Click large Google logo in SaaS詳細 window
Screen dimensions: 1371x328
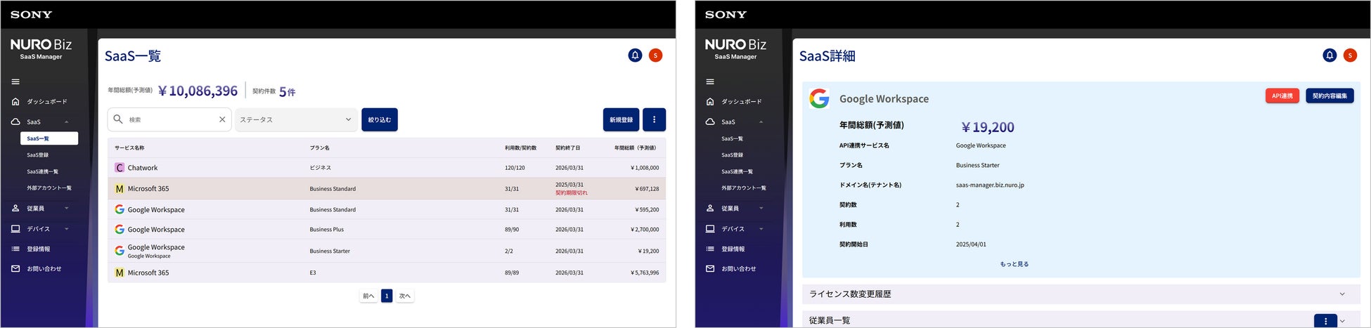click(x=819, y=98)
